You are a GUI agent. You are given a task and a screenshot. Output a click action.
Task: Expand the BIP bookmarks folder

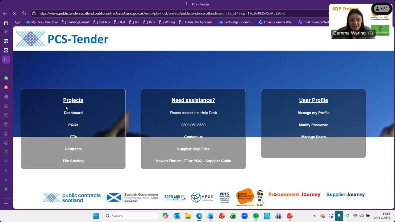(135, 22)
